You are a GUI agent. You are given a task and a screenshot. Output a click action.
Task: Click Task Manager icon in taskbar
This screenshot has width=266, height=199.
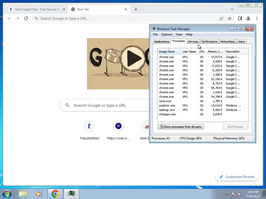(x=71, y=194)
